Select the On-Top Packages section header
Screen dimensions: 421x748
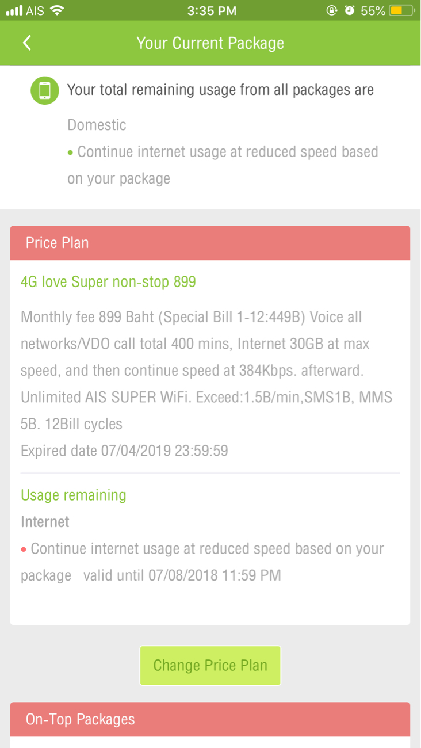click(210, 719)
